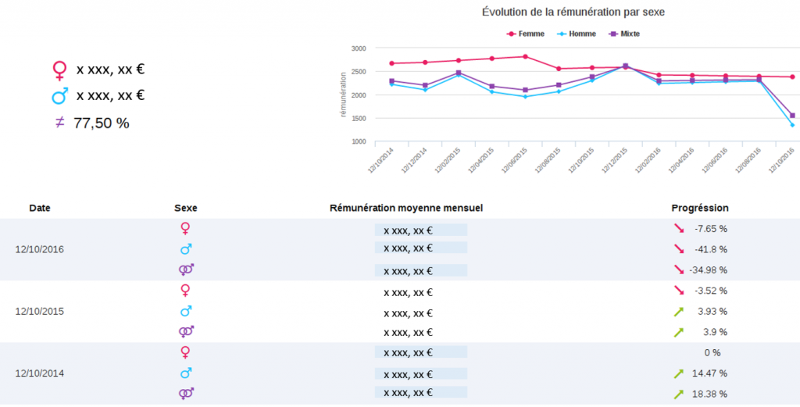Click the female salary field in 12/10/2016 row
The height and width of the screenshot is (407, 800).
pyautogui.click(x=420, y=230)
